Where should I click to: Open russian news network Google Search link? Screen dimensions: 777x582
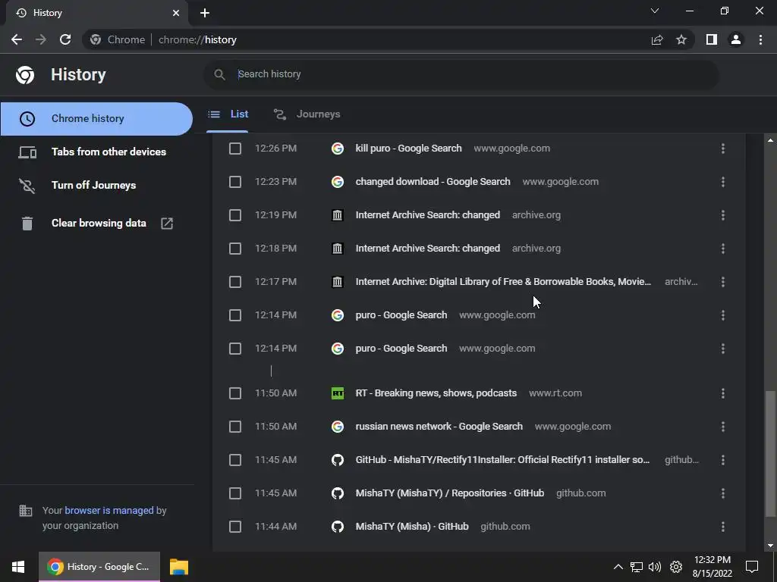pyautogui.click(x=439, y=427)
